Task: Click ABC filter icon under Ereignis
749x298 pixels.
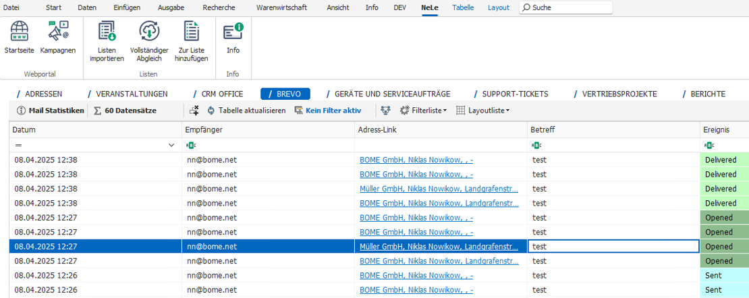Action: point(709,145)
